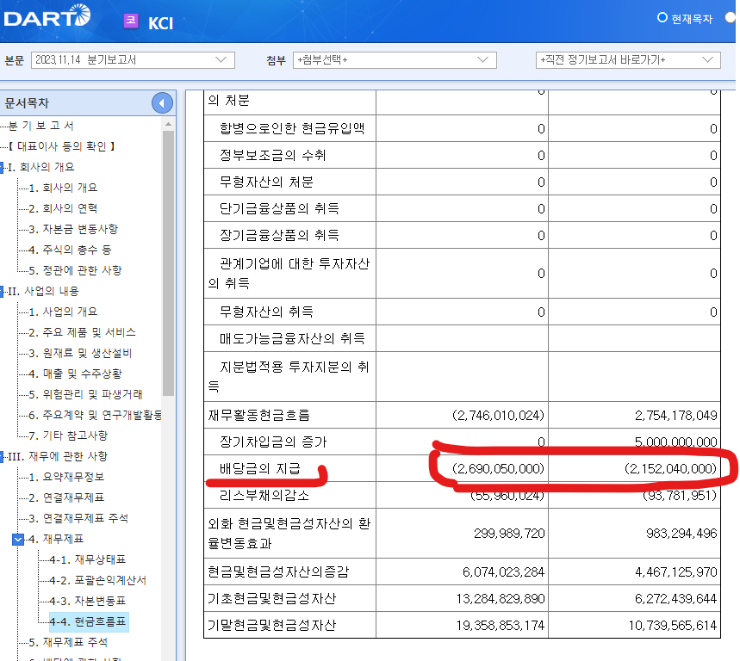The image size is (740, 661).
Task: Open the 첨부선택 attachment dropdown
Action: coord(395,60)
